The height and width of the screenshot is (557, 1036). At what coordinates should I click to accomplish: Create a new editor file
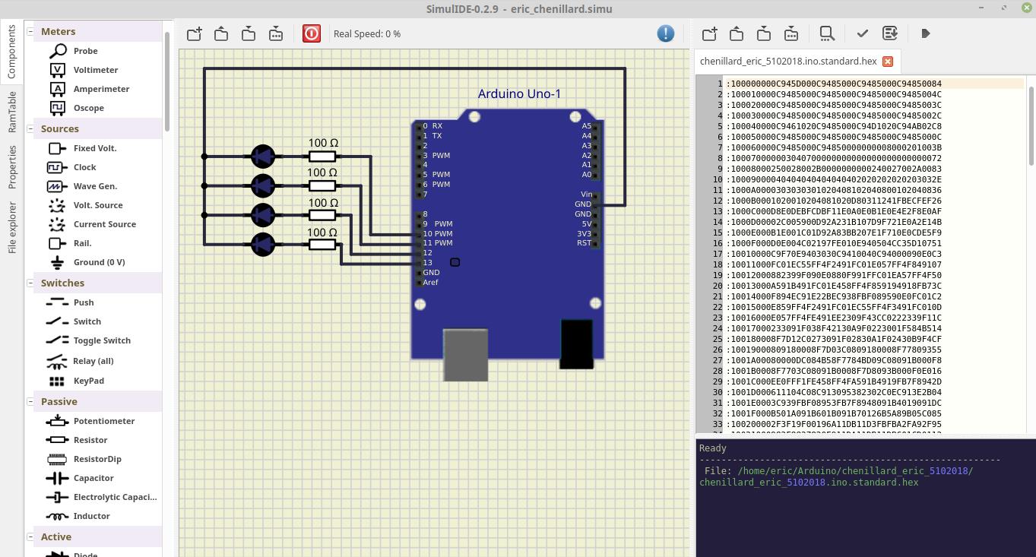(710, 33)
